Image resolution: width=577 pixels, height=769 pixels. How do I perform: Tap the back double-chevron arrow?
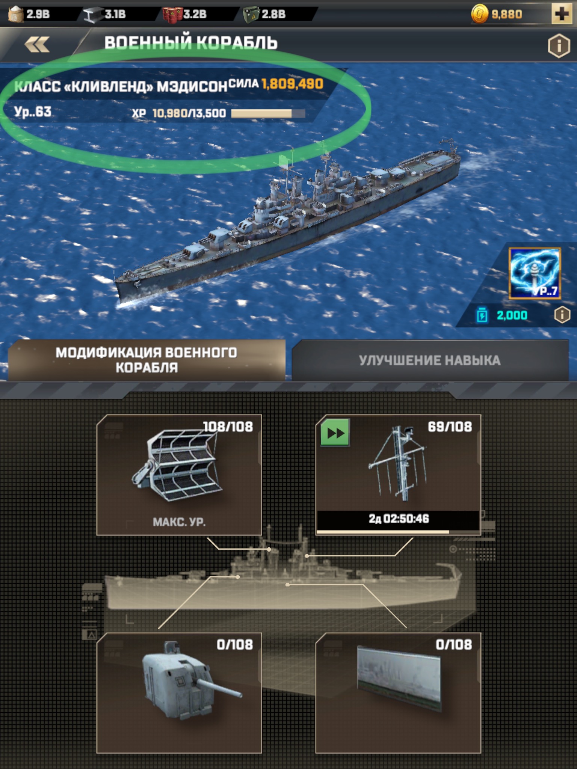(x=37, y=45)
